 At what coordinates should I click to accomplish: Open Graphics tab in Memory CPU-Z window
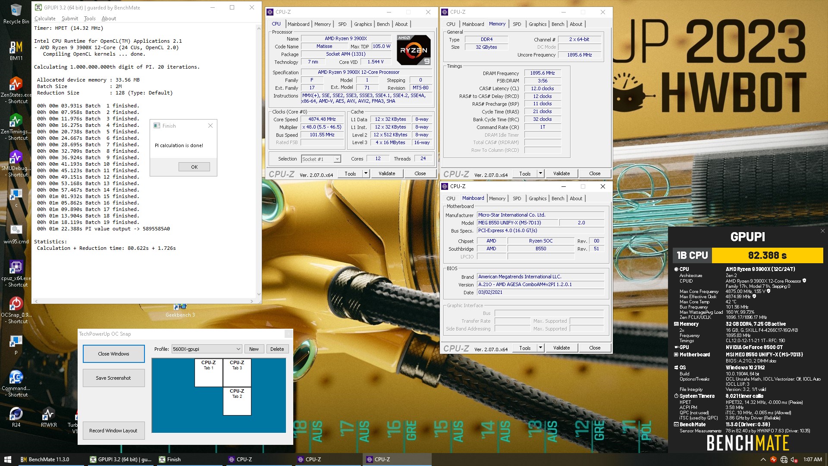coord(537,24)
